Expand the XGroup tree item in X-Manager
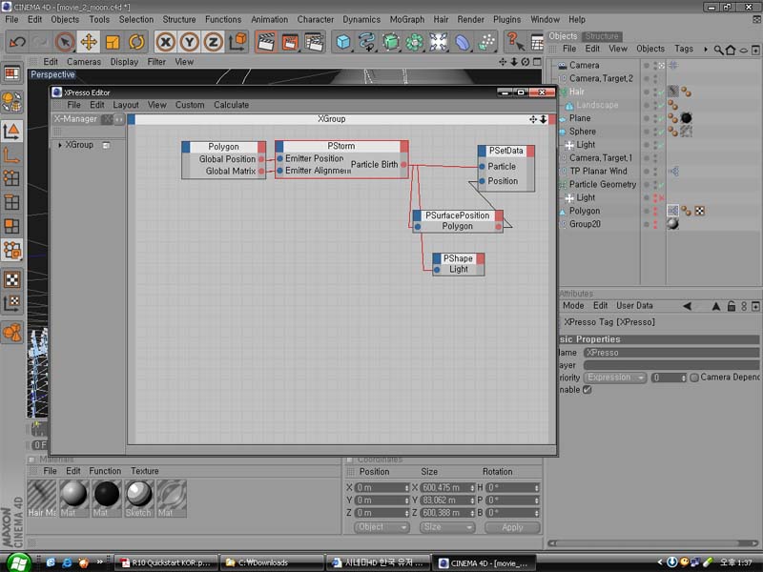 pos(60,145)
